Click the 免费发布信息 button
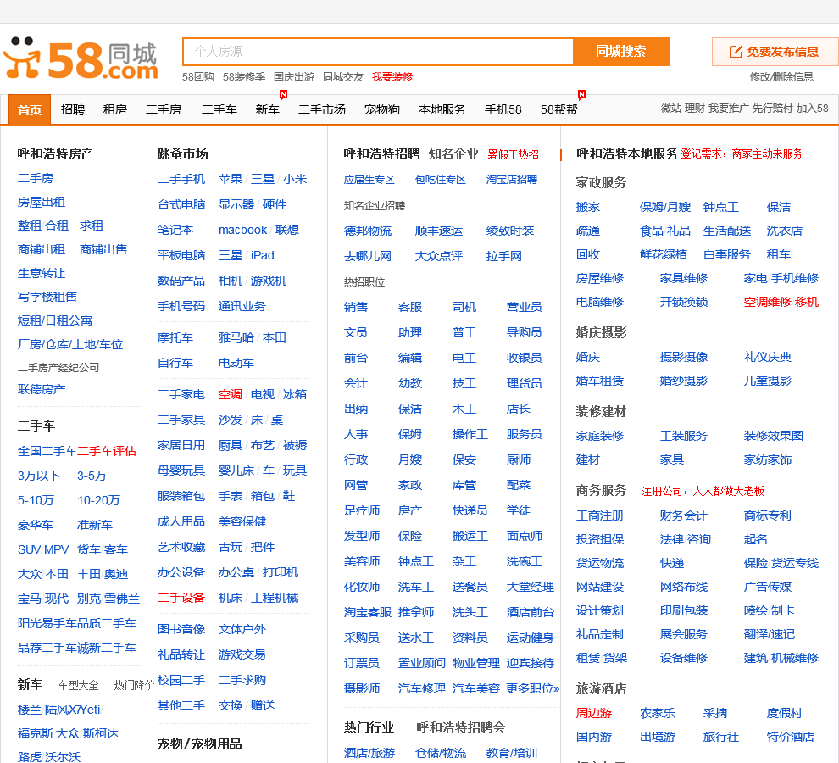Image resolution: width=839 pixels, height=763 pixels. click(x=775, y=52)
